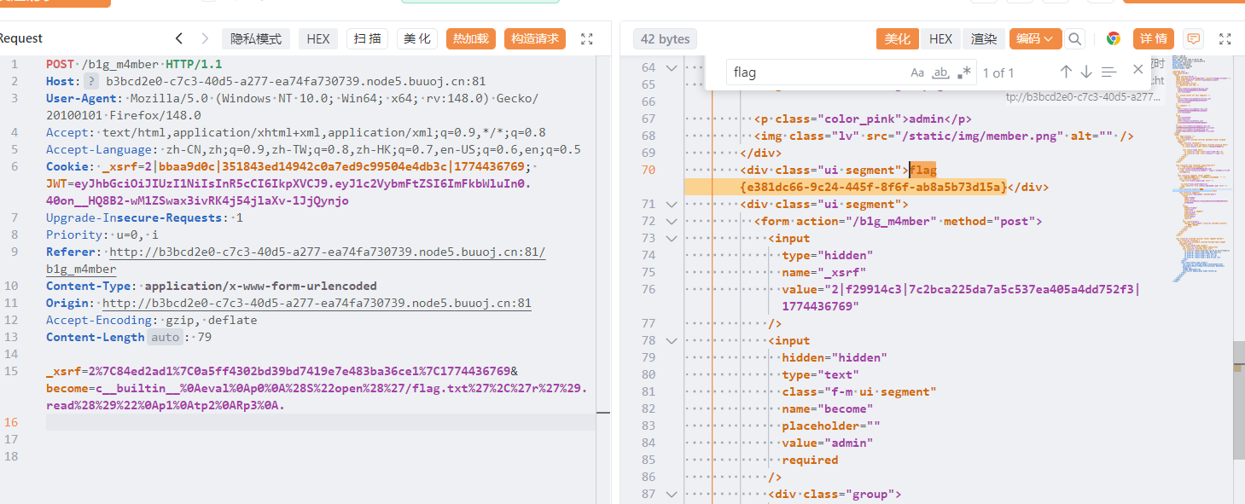Click the 美化 beautify button in the Request panel

click(x=417, y=38)
